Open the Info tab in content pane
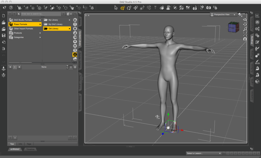261x158 pixels. (x=20, y=144)
